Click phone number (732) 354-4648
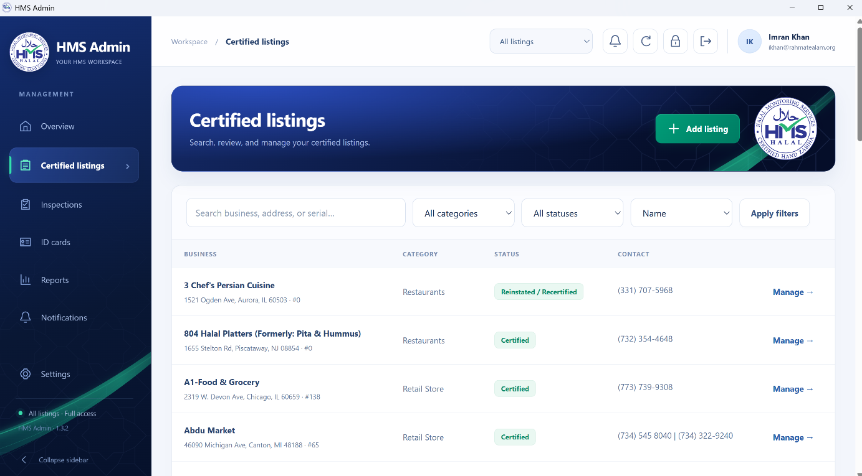The image size is (862, 476). coord(645,338)
